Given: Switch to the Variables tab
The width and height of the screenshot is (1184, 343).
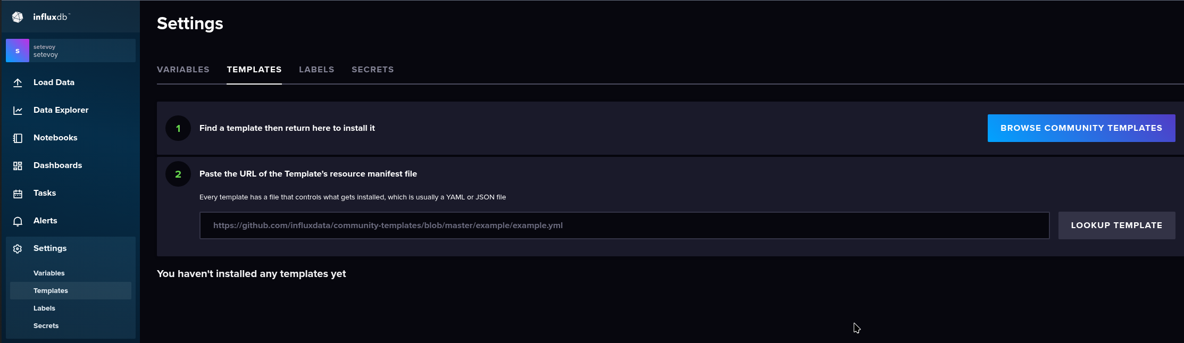Looking at the screenshot, I should pos(183,70).
